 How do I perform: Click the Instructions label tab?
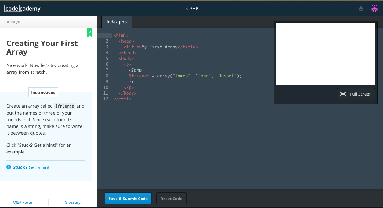coord(43,92)
